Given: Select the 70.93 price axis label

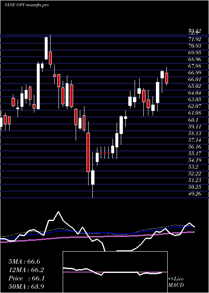Looking at the screenshot, I should click(195, 46).
